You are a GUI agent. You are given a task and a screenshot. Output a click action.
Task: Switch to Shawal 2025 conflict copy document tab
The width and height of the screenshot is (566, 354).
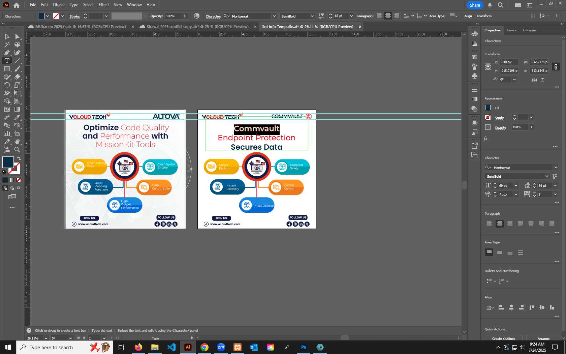click(197, 27)
